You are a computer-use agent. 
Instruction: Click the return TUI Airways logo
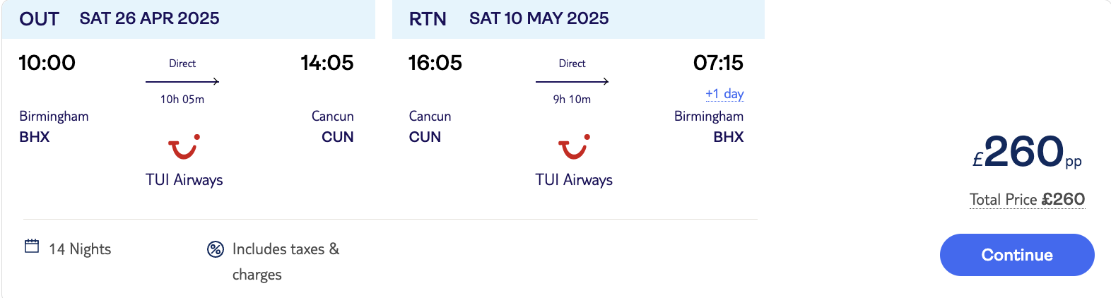click(x=574, y=148)
